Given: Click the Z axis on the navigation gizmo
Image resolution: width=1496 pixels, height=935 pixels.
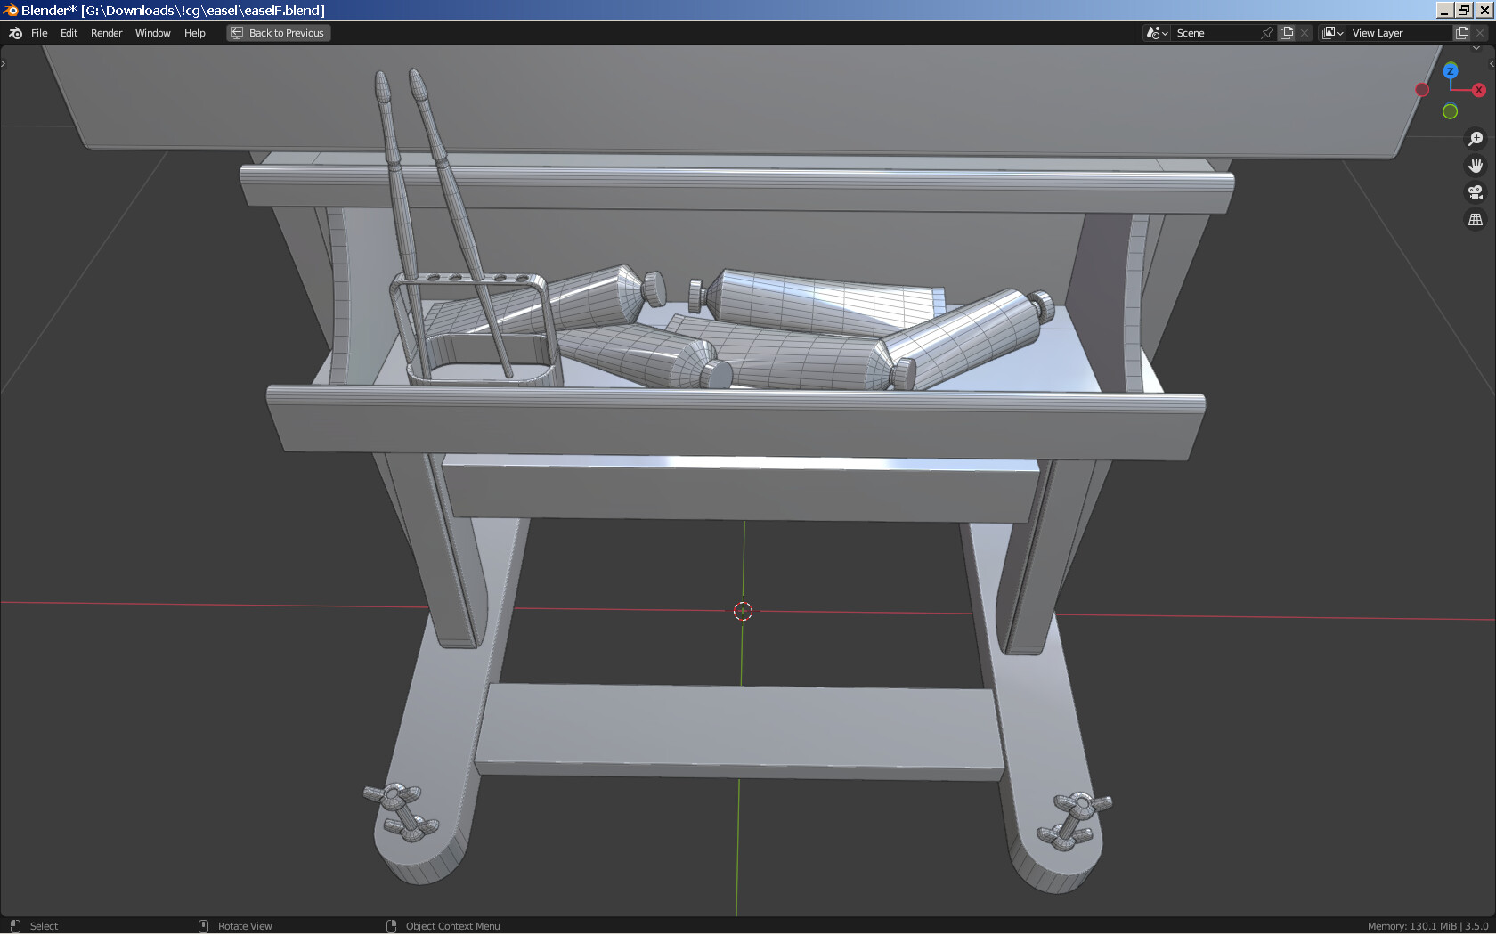Looking at the screenshot, I should point(1451,71).
